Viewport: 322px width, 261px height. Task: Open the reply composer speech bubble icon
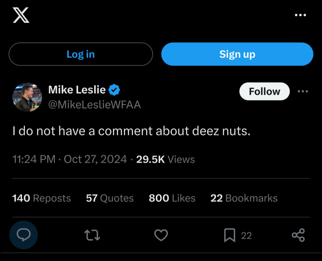[23, 235]
